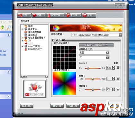Screen dimensions: 135x118
Task: Click the green Up arrow in Explorer window
Action: (x=2, y=27)
